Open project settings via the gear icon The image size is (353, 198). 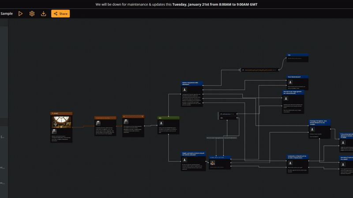click(32, 14)
